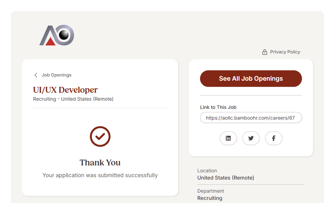Click the back chevron before Job Openings
335x203 pixels.
(36, 75)
